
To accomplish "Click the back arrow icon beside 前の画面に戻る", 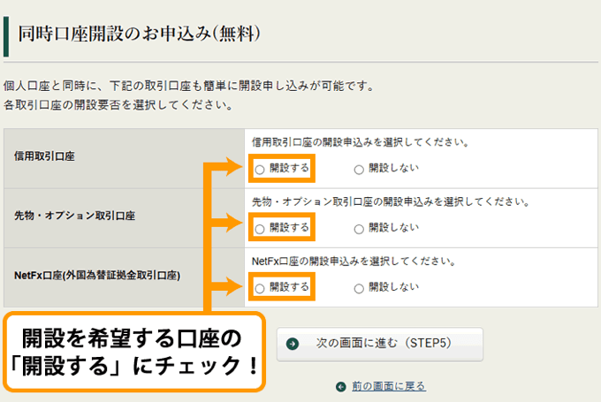I will point(340,387).
